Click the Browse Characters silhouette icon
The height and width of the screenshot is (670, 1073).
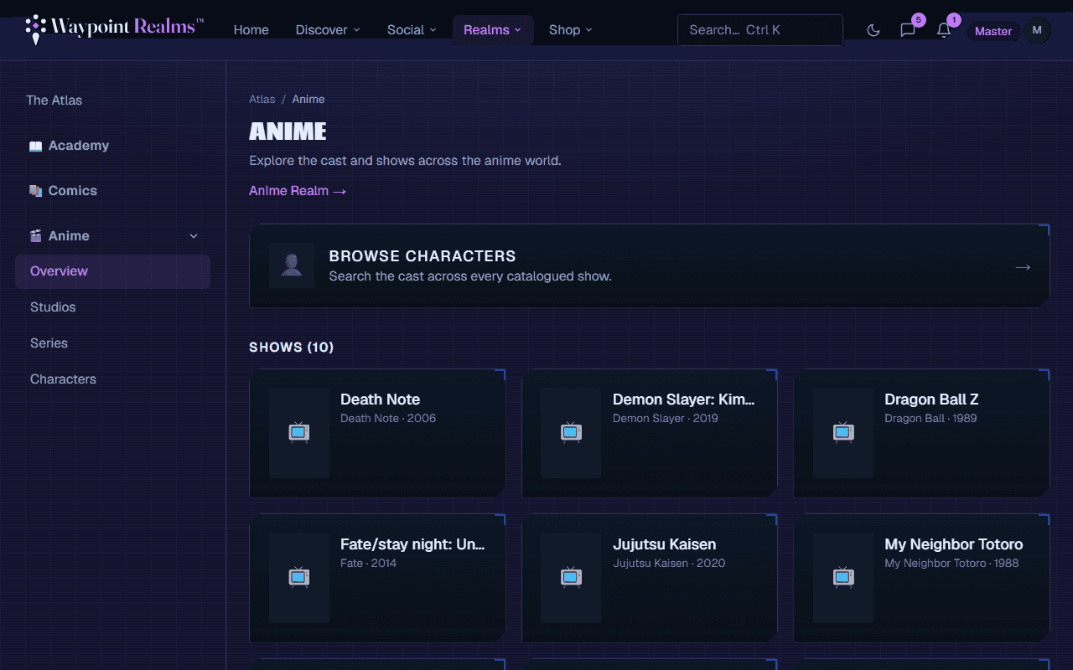click(x=292, y=265)
